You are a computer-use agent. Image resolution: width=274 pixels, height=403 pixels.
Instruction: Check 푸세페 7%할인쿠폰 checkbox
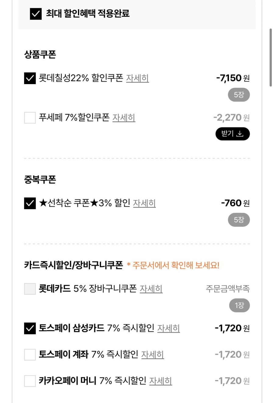[30, 118]
